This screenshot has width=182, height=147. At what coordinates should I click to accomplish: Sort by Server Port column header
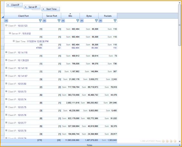click(x=52, y=16)
